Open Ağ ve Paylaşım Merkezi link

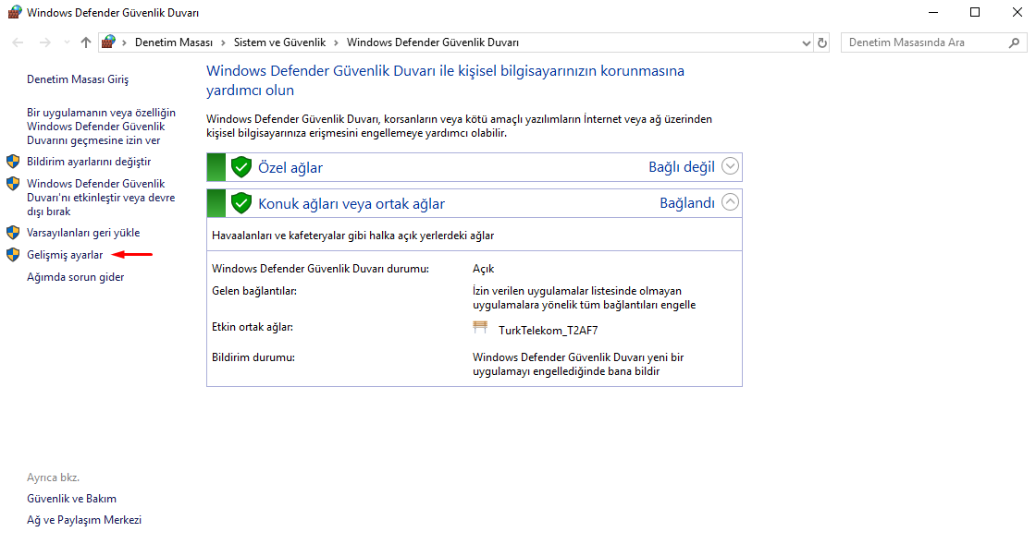pyautogui.click(x=84, y=520)
